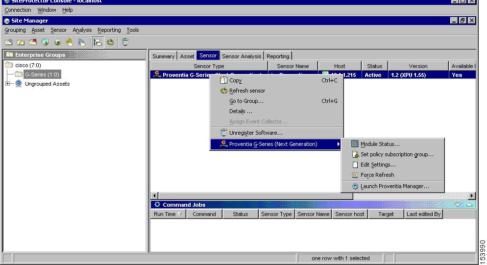Open the Window menu
The width and height of the screenshot is (487, 265).
[x=47, y=10]
